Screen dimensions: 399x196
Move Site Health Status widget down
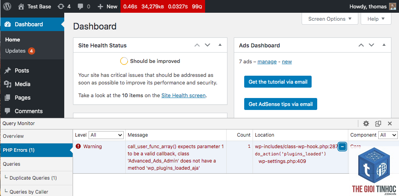(x=207, y=45)
